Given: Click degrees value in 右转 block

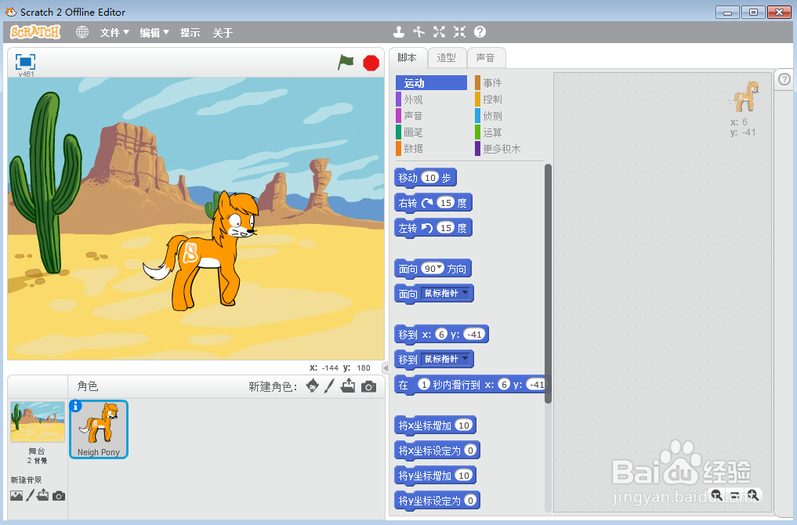Looking at the screenshot, I should pos(446,203).
